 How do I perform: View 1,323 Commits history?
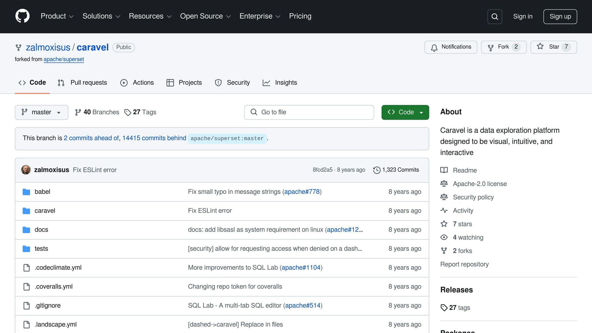396,170
